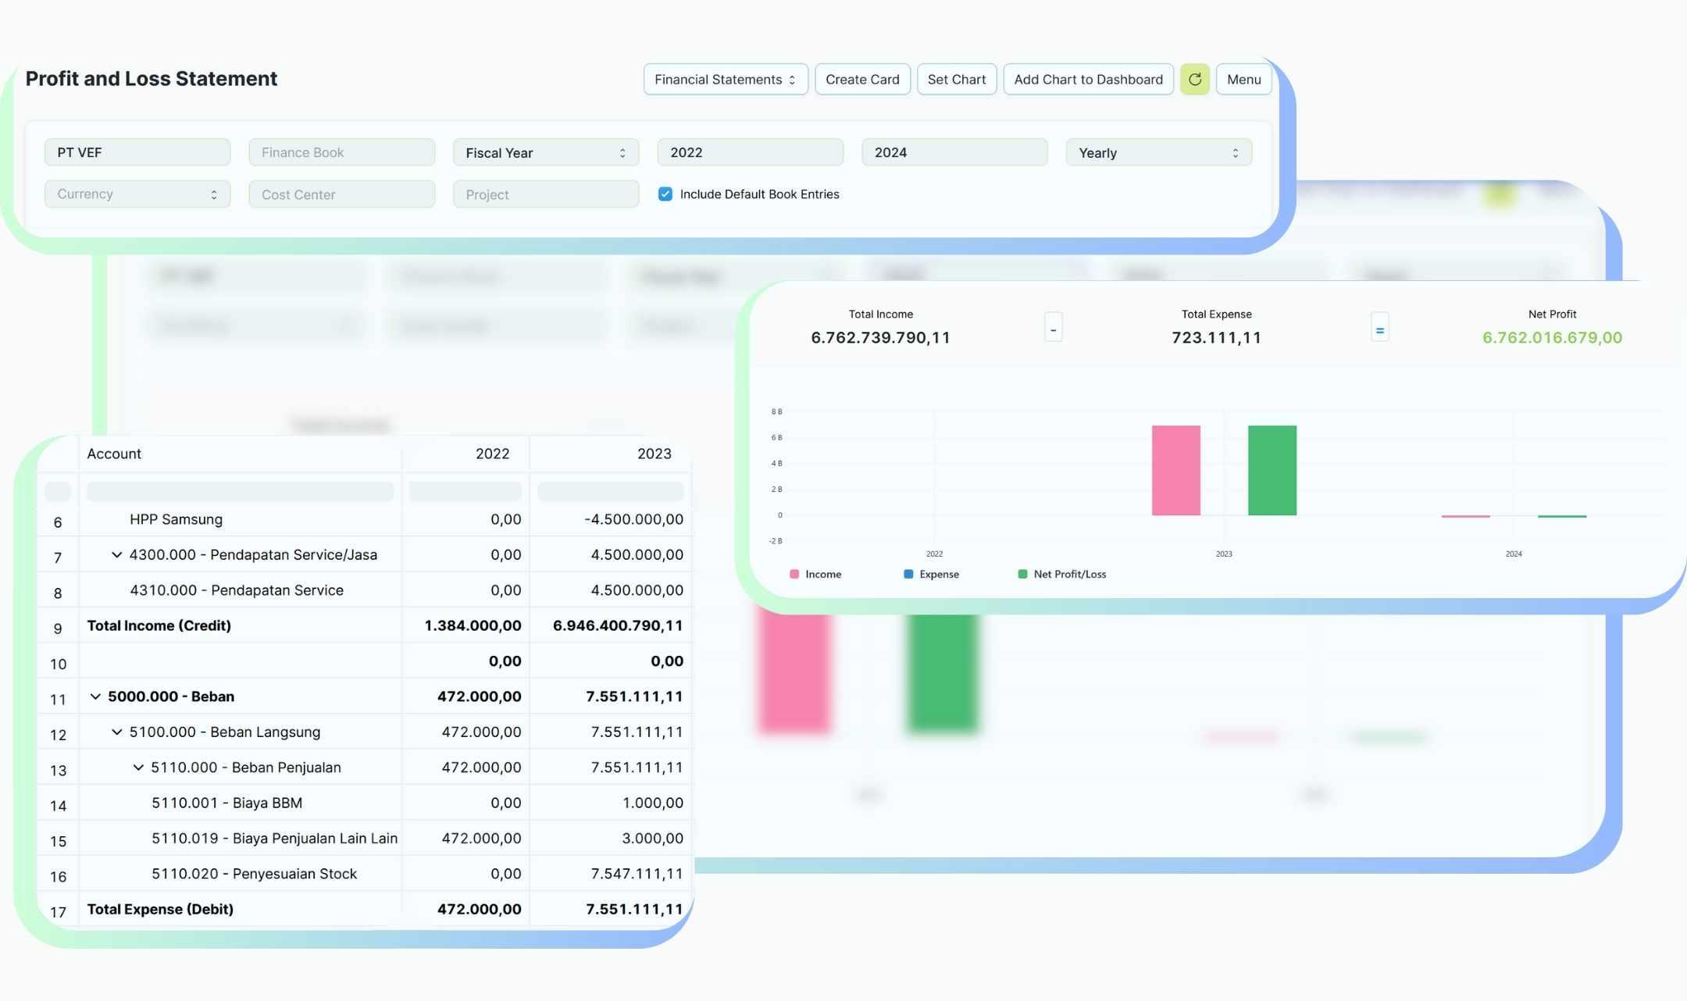This screenshot has width=1687, height=1001.
Task: Click the green refresh icon button
Action: [x=1194, y=79]
